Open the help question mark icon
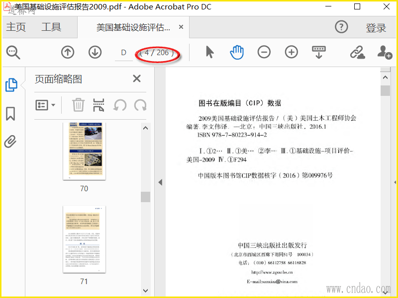The width and height of the screenshot is (398, 298). [x=341, y=27]
